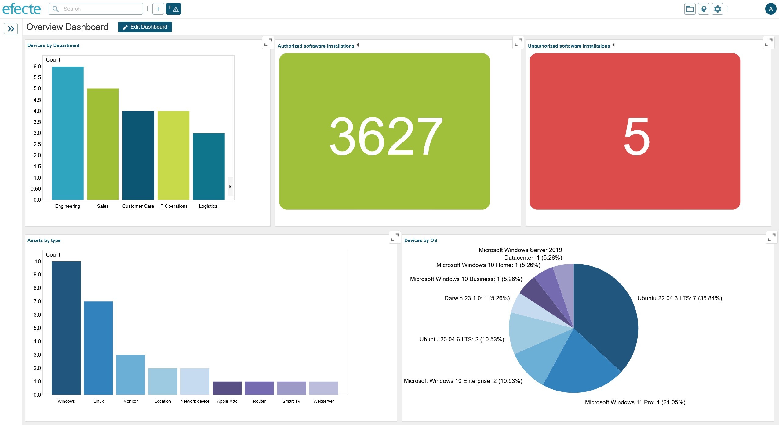This screenshot has height=425, width=779.
Task: Click the Ubuntu 20.04.6 LTS: 2 label
Action: pyautogui.click(x=462, y=339)
